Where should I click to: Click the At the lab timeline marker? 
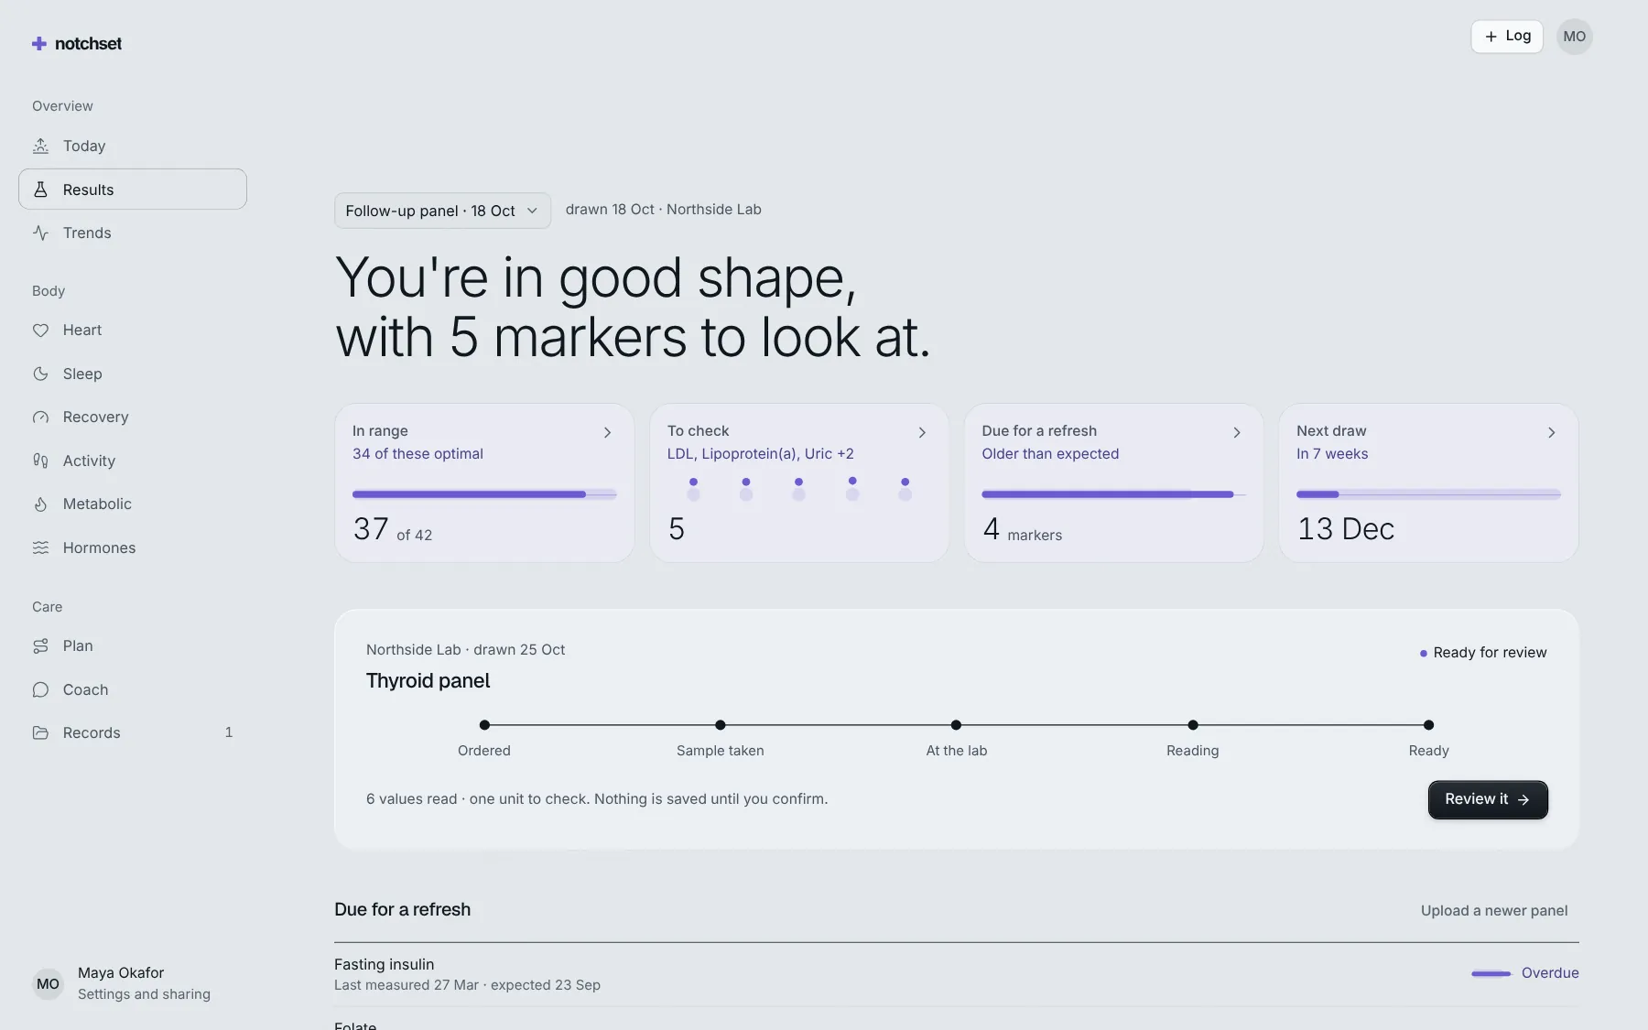pyautogui.click(x=956, y=725)
